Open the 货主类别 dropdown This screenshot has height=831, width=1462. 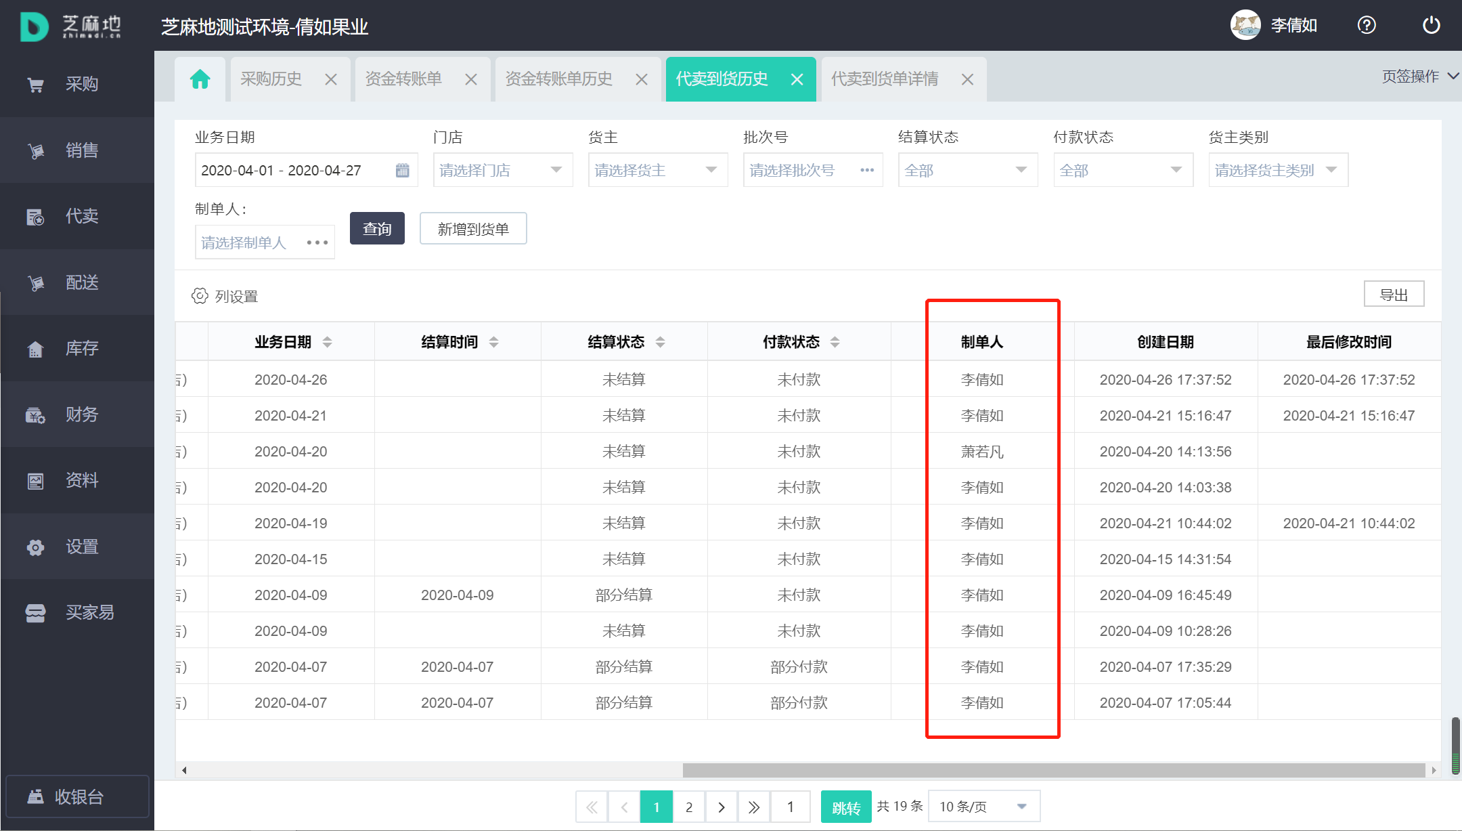point(1279,170)
